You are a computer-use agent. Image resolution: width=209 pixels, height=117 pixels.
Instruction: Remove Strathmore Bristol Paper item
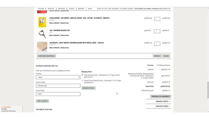[x=65, y=23]
